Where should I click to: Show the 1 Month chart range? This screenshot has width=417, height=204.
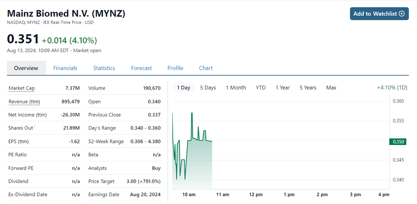coord(236,87)
